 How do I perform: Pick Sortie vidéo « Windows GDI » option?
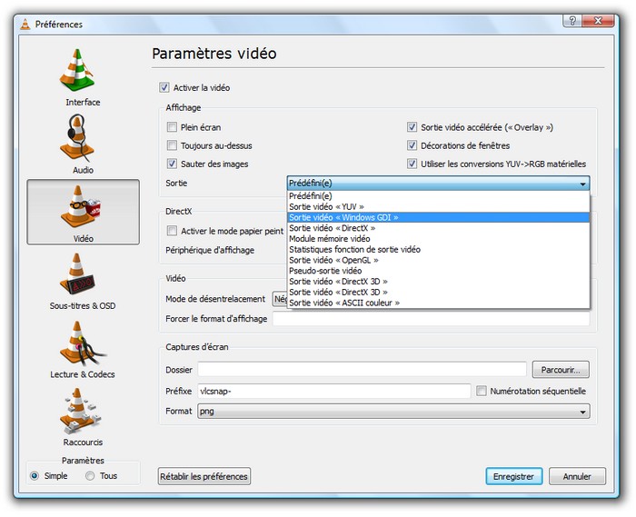coord(343,218)
